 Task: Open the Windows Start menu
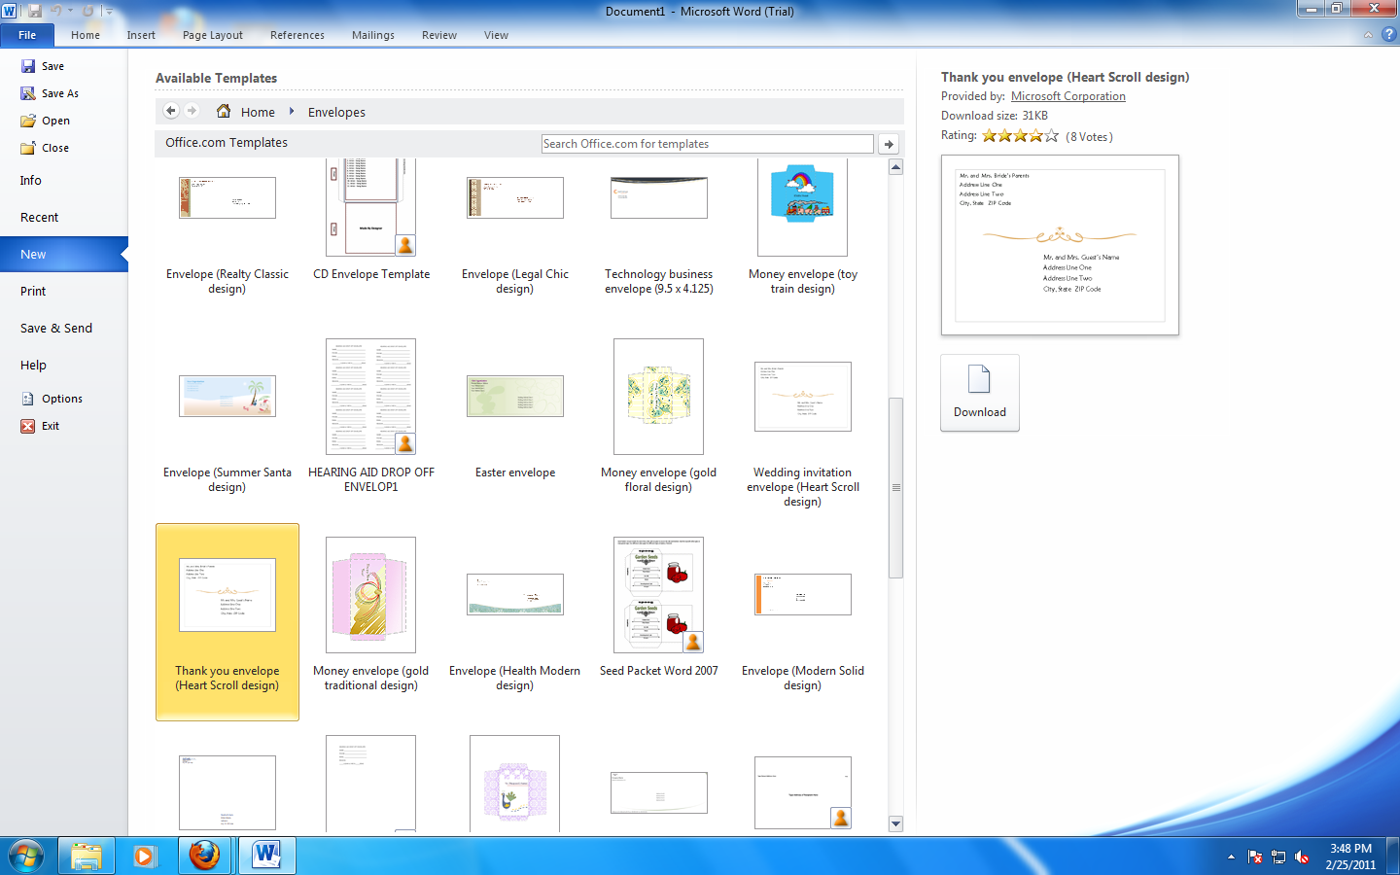point(26,856)
